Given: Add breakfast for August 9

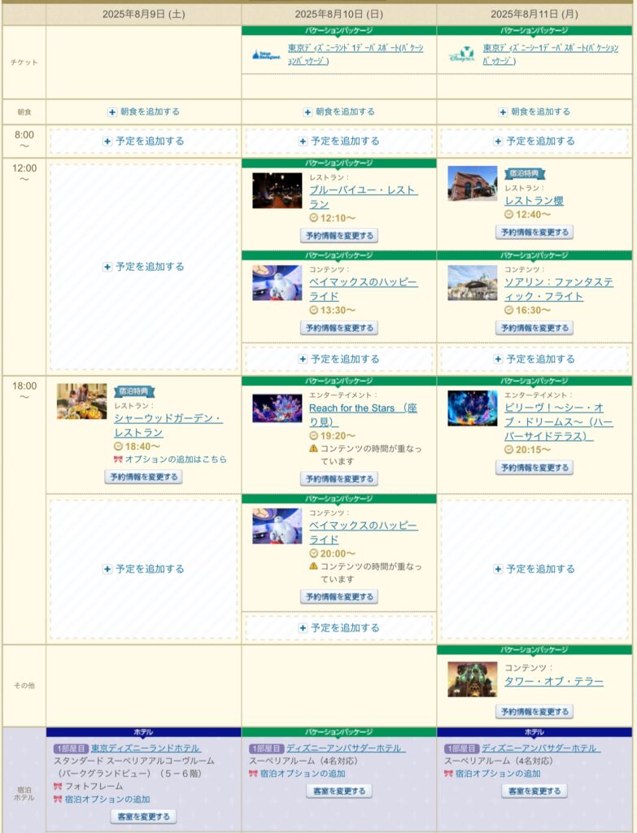Looking at the screenshot, I should tap(144, 111).
